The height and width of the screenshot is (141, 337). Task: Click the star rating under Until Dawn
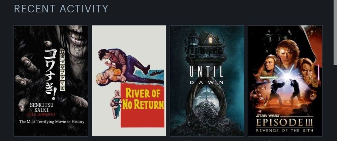[x=183, y=140]
